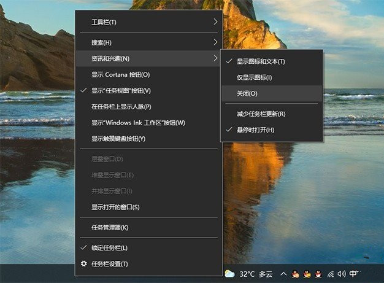
Task: Click 减少任务栏更新(R) entry
Action: click(x=261, y=114)
